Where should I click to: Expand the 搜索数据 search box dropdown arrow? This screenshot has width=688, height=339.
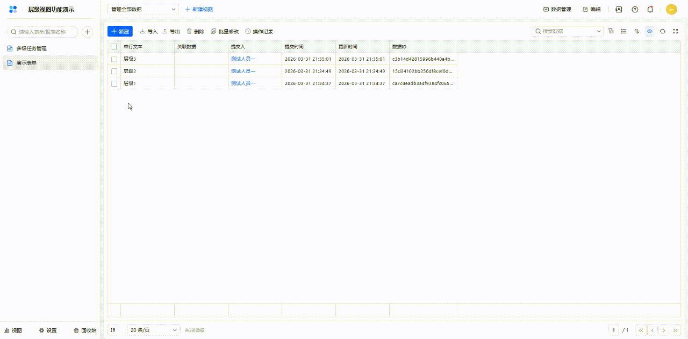pyautogui.click(x=599, y=31)
